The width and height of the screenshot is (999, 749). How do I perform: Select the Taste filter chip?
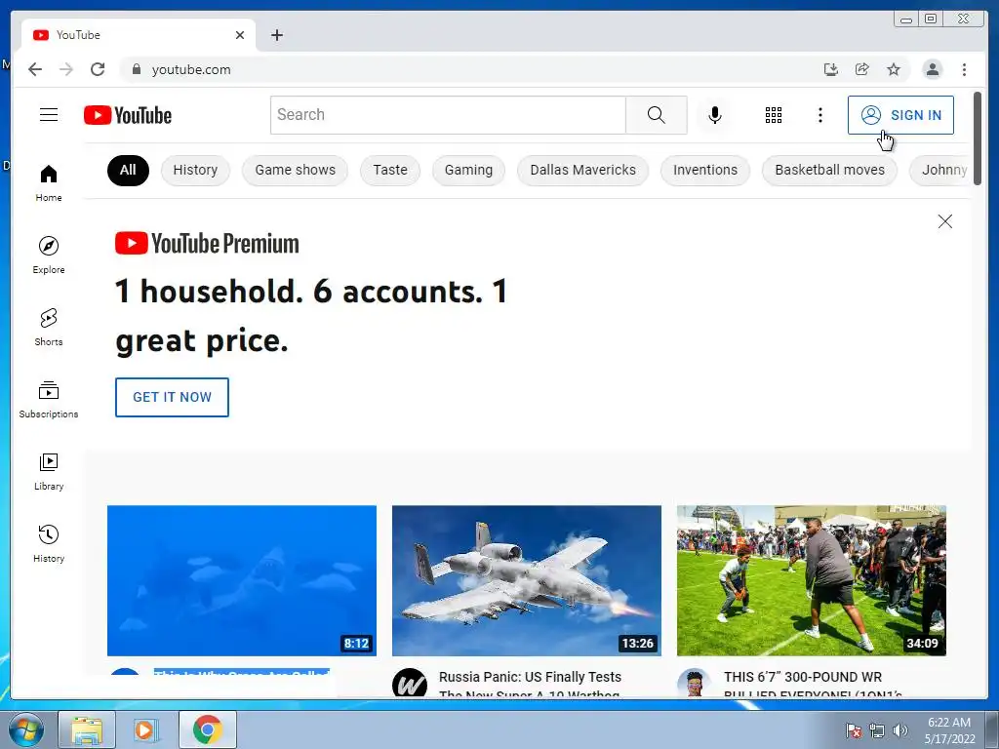coord(390,170)
